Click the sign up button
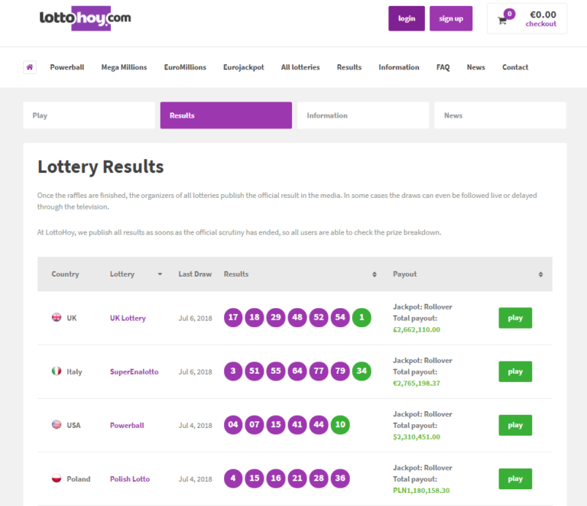 pos(451,18)
